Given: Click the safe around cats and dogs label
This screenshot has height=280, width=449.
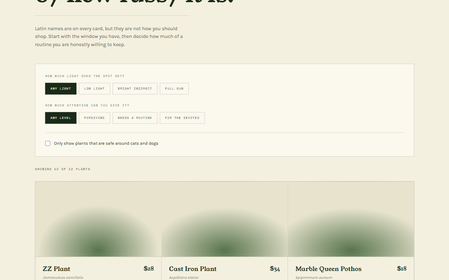Looking at the screenshot, I should (x=106, y=143).
